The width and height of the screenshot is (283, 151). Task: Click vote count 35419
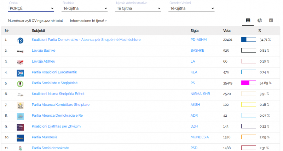click(227, 83)
